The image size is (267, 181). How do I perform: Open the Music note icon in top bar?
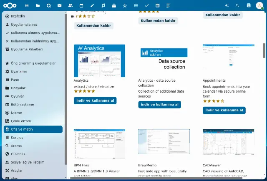point(103,5)
